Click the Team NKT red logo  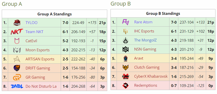point(17,32)
